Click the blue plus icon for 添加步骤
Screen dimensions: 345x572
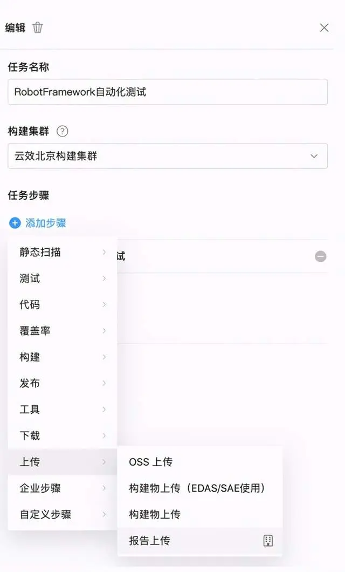(15, 223)
